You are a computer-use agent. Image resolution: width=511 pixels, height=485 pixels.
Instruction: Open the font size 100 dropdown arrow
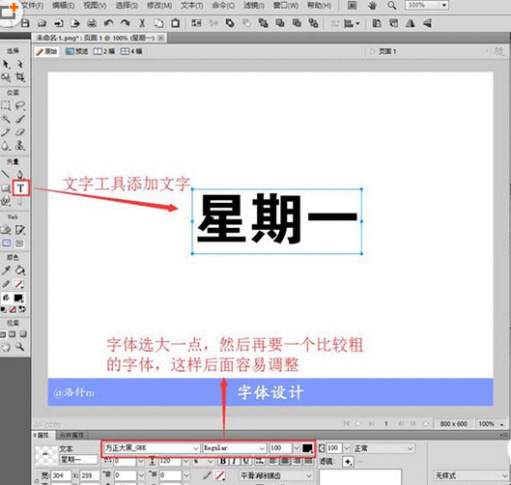point(297,448)
